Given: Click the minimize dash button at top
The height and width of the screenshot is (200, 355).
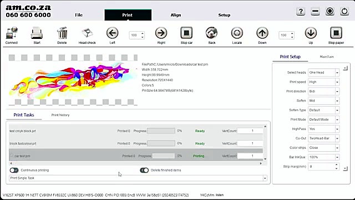Looking at the screenshot, I should click(x=315, y=11).
